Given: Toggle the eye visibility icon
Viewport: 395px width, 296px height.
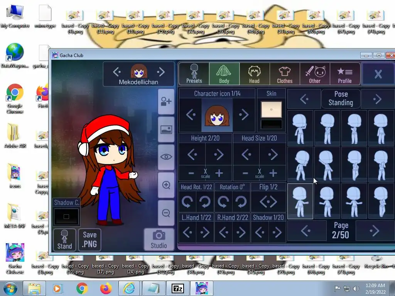Looking at the screenshot, I should (166, 157).
